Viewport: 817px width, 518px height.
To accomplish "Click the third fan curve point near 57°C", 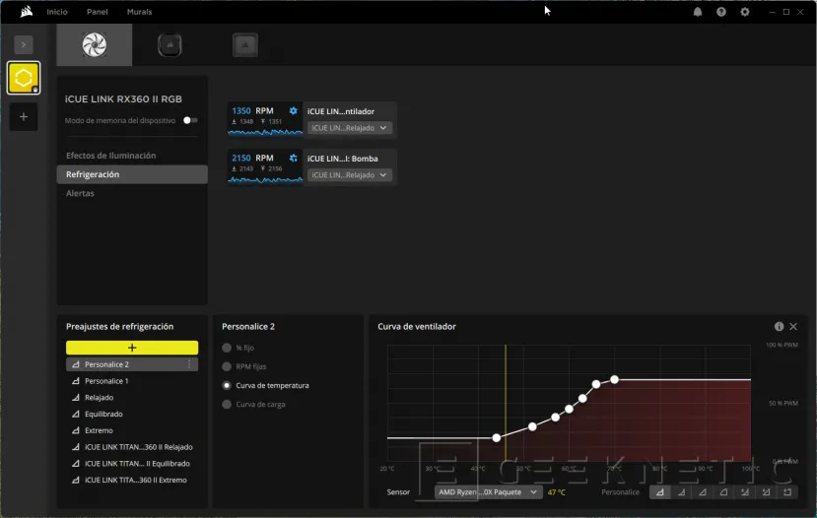I will coord(556,417).
